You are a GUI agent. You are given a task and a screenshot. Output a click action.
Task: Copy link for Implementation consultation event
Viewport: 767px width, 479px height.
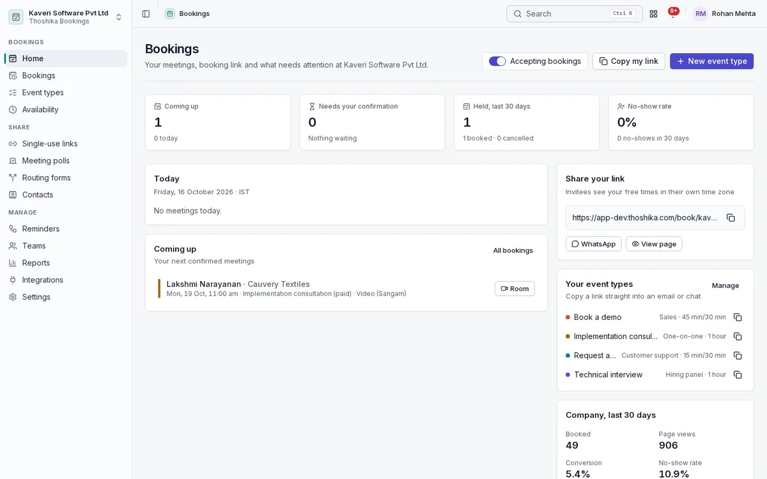(738, 337)
